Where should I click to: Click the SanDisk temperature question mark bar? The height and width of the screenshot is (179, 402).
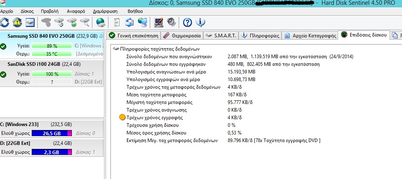52,82
